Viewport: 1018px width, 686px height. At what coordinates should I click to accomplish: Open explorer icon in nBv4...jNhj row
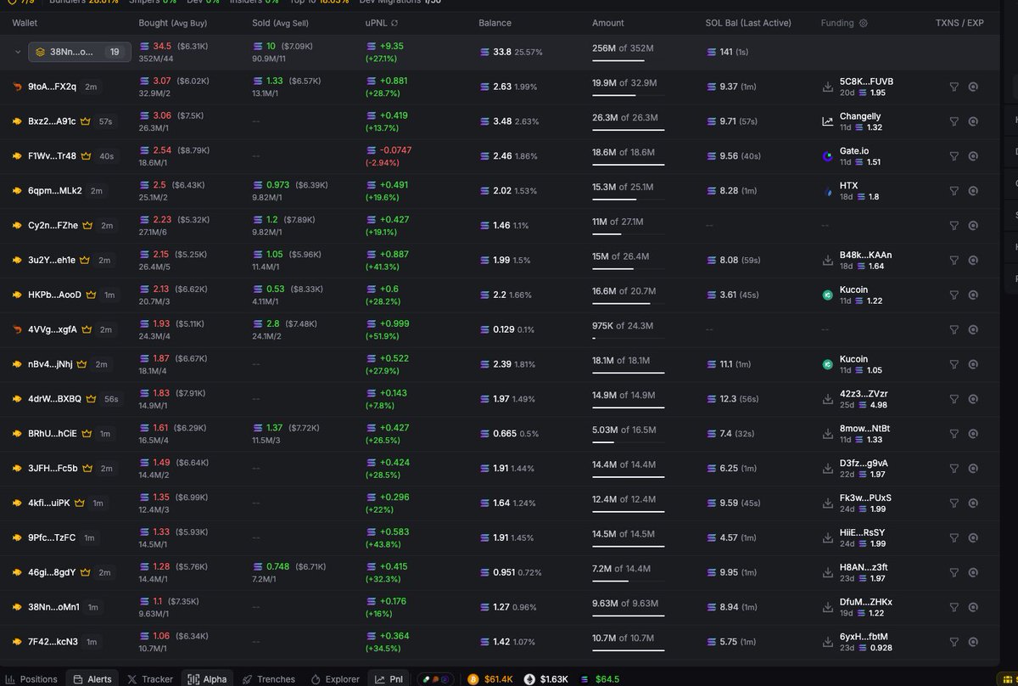point(973,364)
